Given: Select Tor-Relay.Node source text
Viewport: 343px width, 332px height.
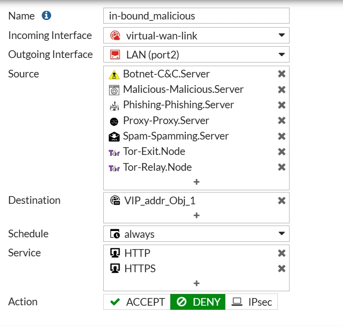Looking at the screenshot, I should 157,167.
